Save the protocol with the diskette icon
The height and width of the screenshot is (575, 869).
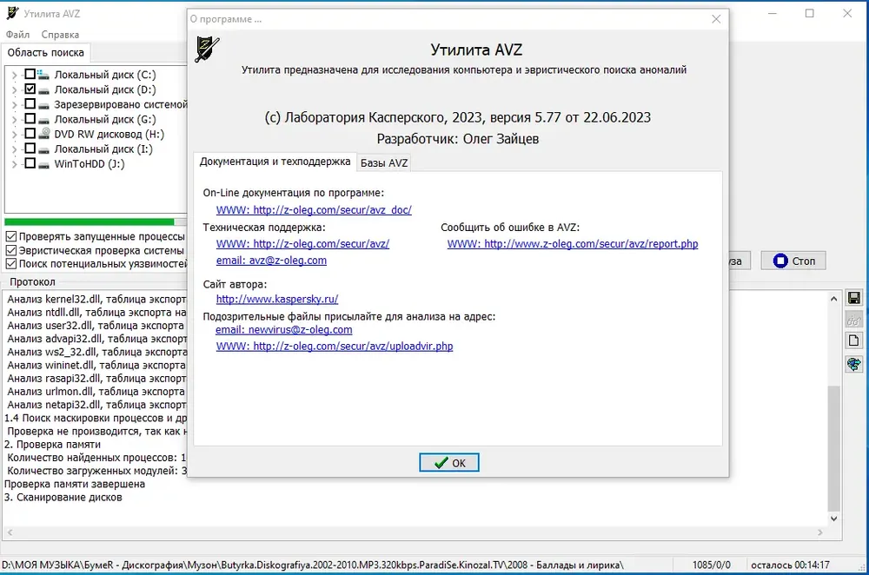[854, 298]
